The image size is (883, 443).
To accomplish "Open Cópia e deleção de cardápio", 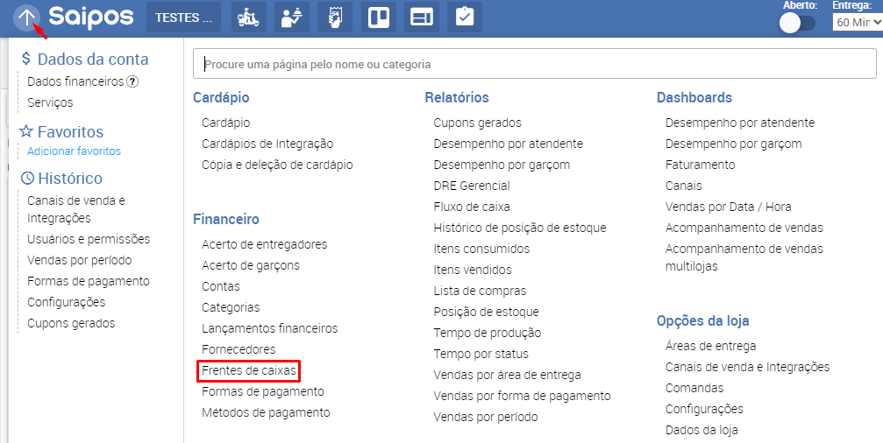I will (277, 165).
